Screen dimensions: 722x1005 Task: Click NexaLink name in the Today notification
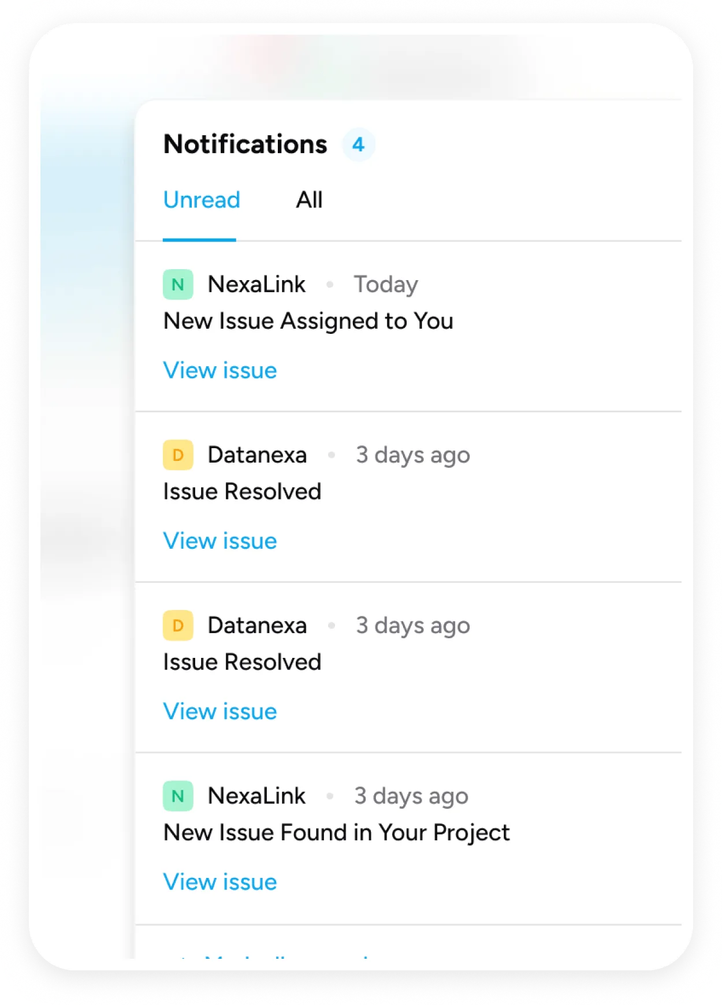256,285
